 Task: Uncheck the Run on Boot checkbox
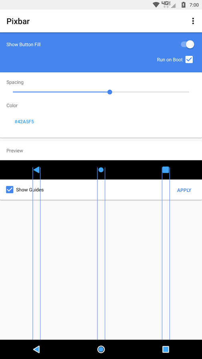(x=189, y=59)
